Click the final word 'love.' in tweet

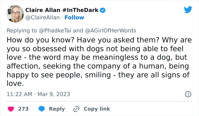[x=15, y=84]
